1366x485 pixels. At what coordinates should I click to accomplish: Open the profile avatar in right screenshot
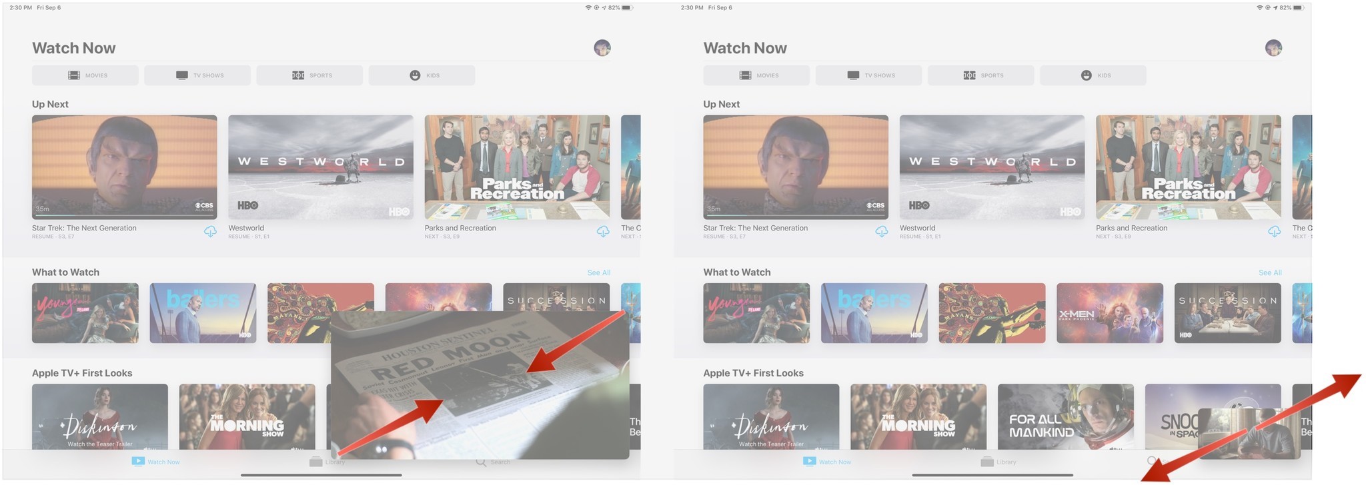point(1273,48)
